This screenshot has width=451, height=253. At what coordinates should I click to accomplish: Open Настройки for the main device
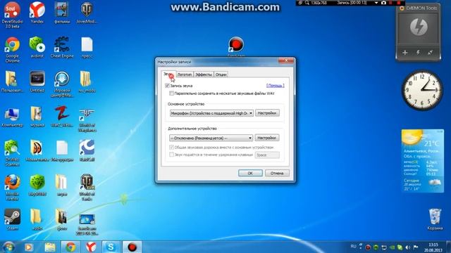click(267, 113)
